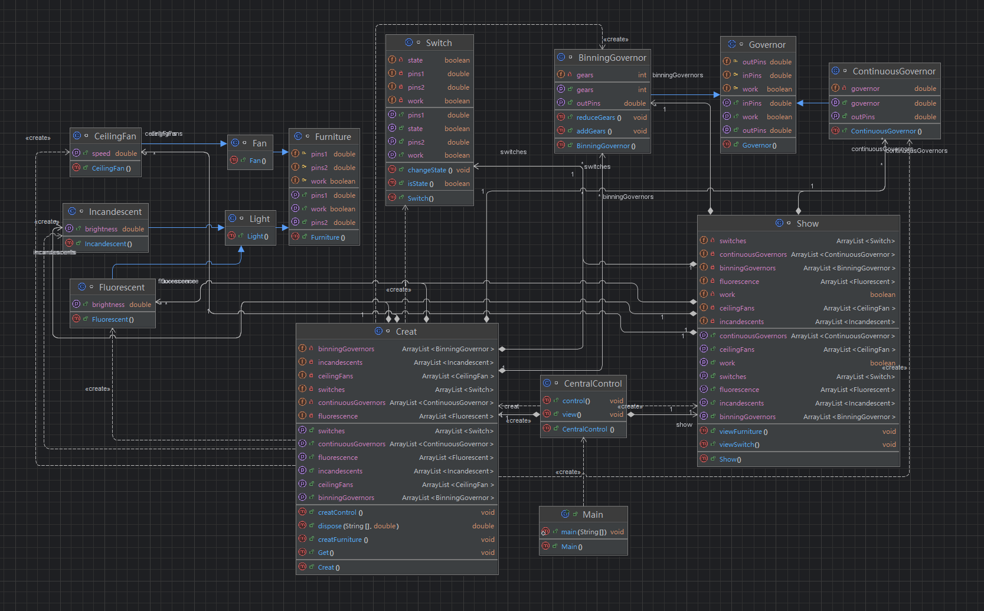Click the view() method in CentralControl
Viewport: 984px width, 611px height.
(x=583, y=414)
